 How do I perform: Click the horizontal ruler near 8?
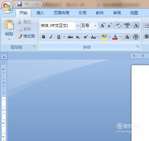pos(134,56)
